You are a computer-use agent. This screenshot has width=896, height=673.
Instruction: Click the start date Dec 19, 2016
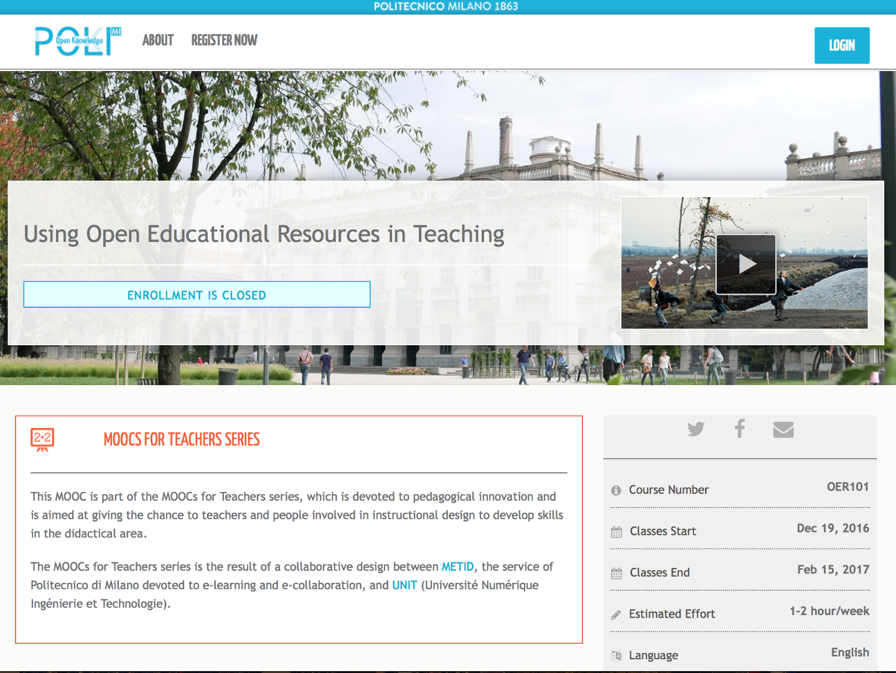[833, 529]
